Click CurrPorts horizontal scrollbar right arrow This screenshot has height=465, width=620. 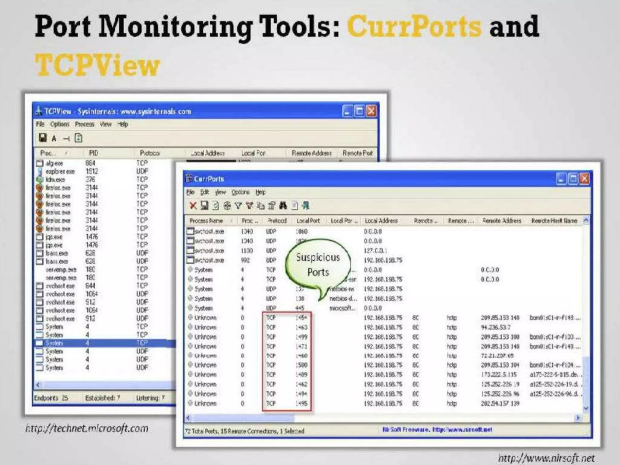[578, 418]
